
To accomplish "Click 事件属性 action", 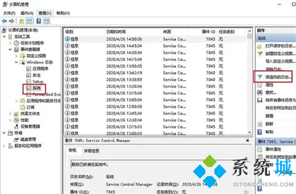I will pos(273,149).
